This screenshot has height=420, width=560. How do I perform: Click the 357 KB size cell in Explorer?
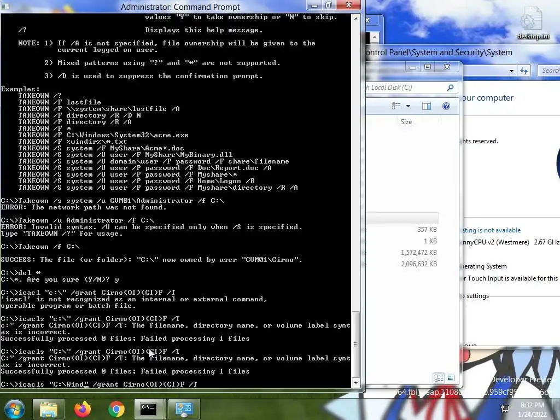[427, 230]
